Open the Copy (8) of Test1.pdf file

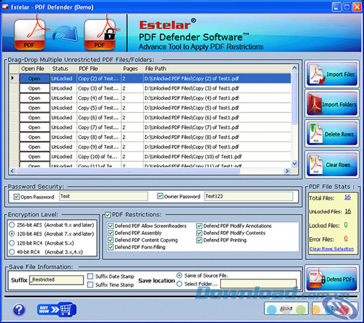34,137
